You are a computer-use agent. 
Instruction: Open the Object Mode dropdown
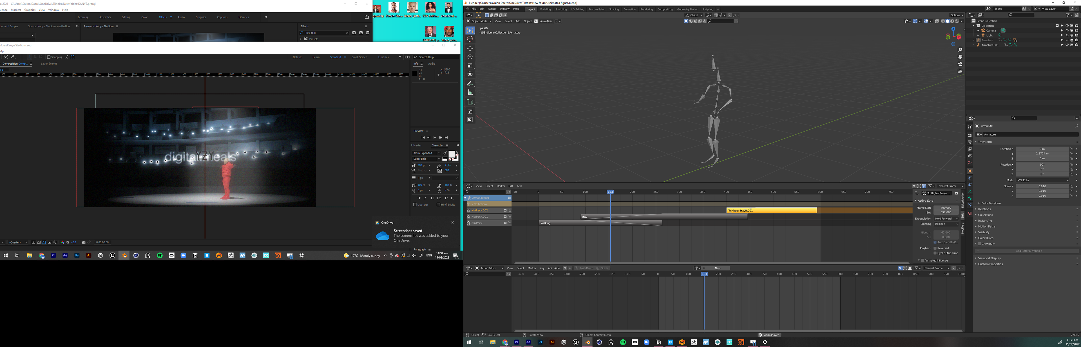pyautogui.click(x=479, y=21)
